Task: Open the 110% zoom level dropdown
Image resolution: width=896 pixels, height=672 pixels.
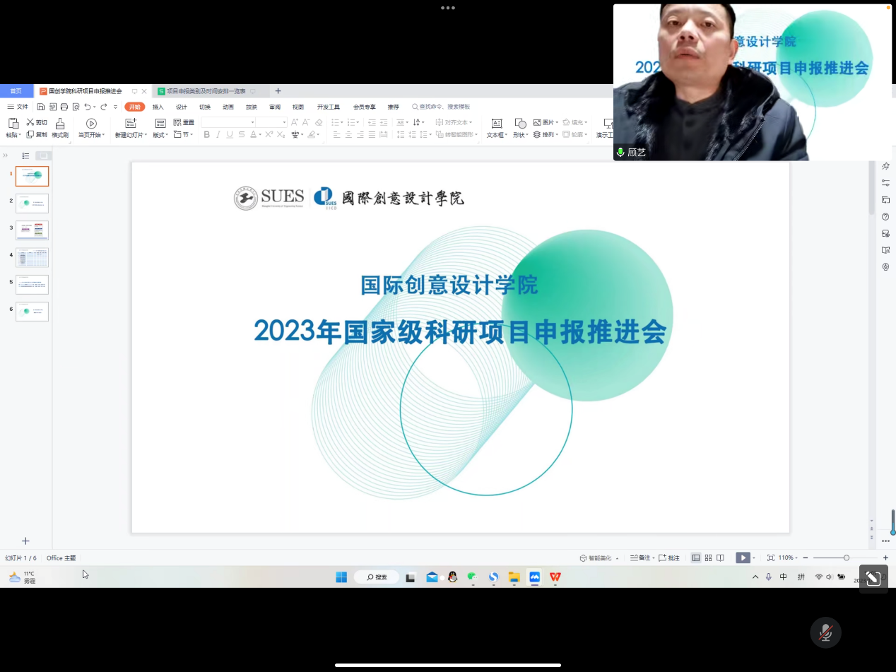Action: pyautogui.click(x=789, y=558)
